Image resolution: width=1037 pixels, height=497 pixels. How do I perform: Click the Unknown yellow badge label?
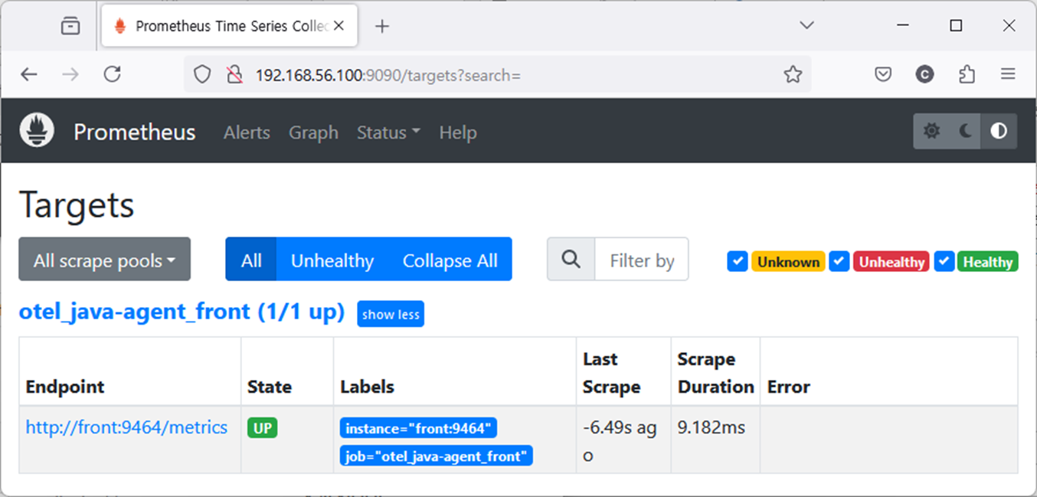(x=788, y=262)
